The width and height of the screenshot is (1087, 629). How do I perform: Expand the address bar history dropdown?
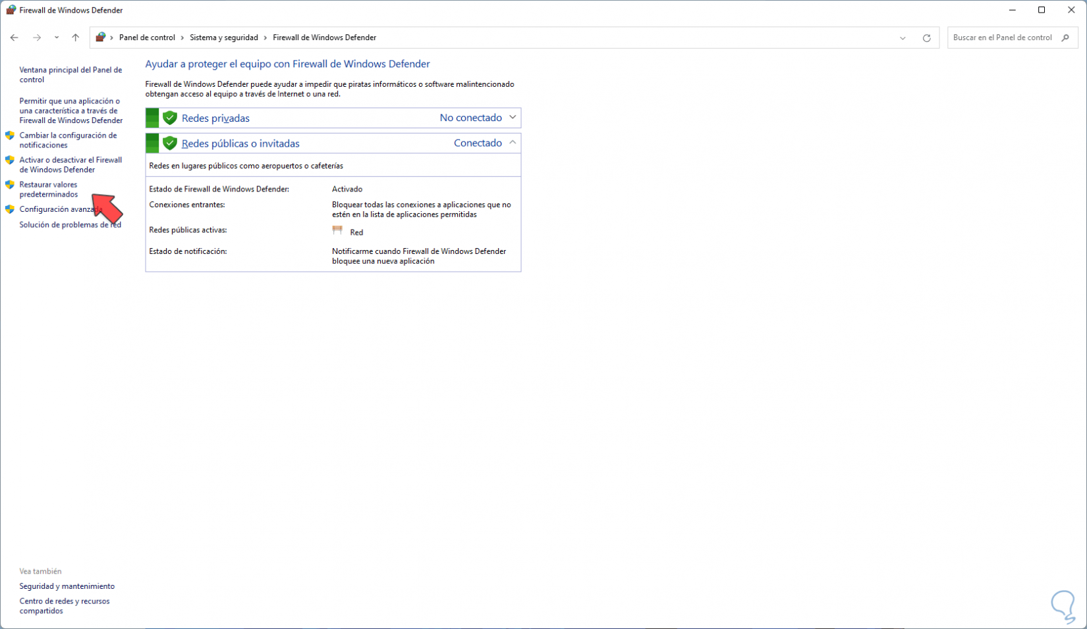coord(903,38)
